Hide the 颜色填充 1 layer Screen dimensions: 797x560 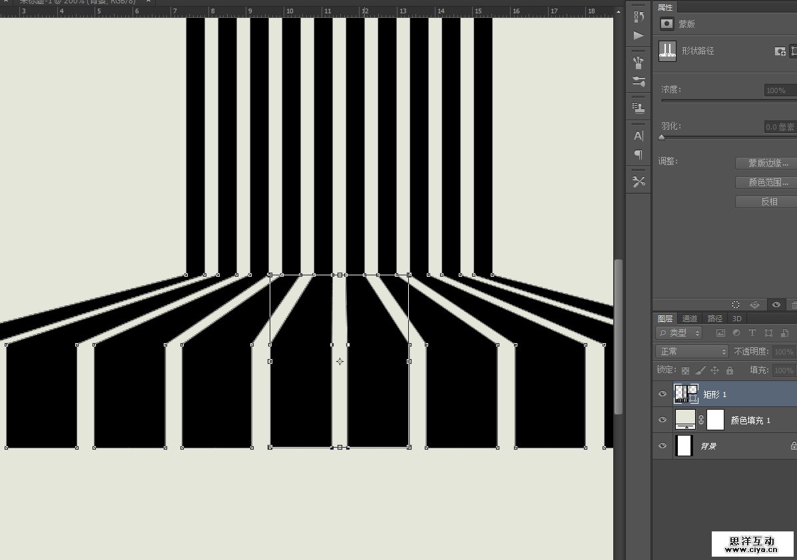click(662, 420)
